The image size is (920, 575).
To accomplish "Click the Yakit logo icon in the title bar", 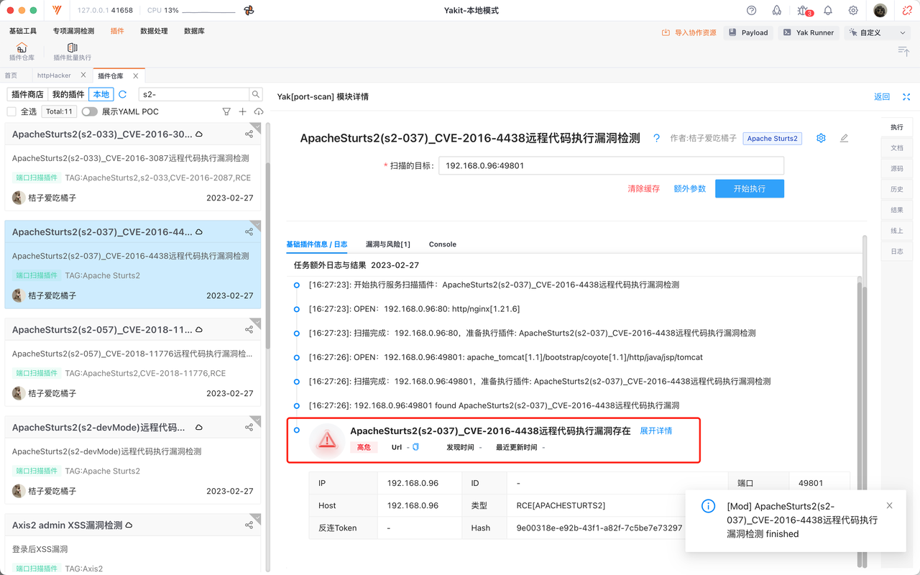I will [57, 11].
